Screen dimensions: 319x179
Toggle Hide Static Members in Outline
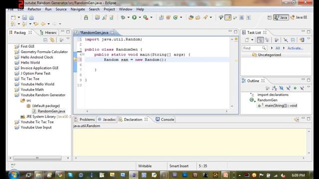tap(288, 88)
